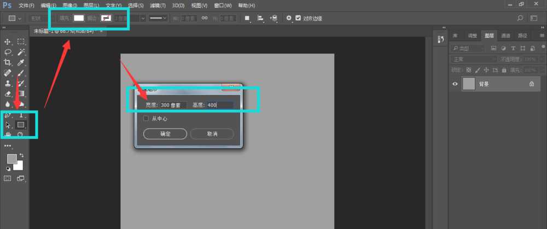Hide the 背景 layer with eye icon

tap(454, 84)
